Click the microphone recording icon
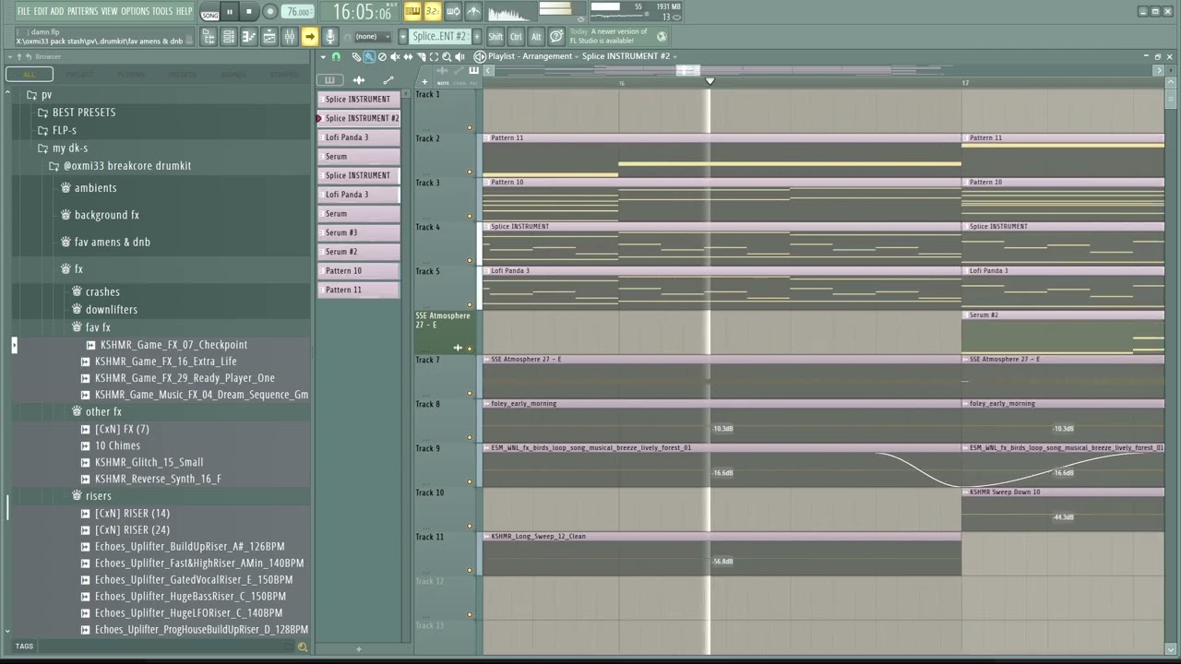Image resolution: width=1181 pixels, height=664 pixels. pos(329,37)
